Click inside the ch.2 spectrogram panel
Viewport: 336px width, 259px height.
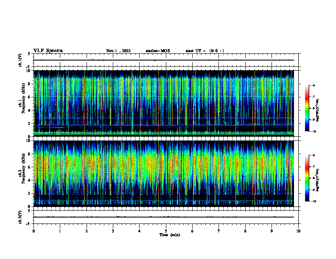[x=164, y=174]
